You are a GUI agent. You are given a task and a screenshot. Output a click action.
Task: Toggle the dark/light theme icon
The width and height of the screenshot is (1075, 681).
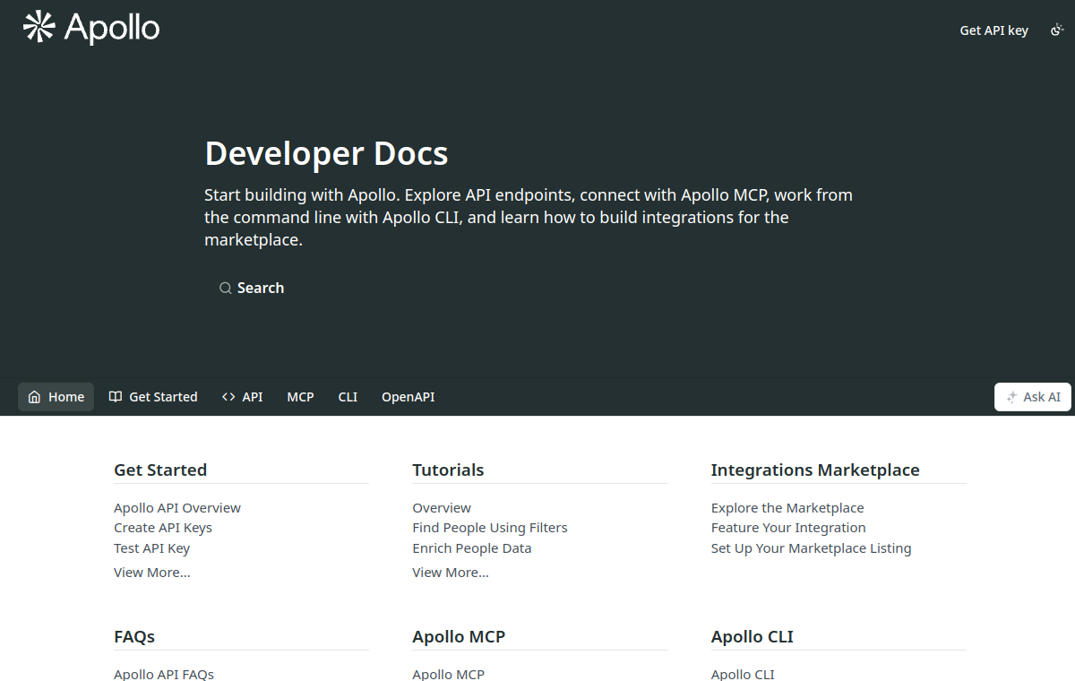coord(1057,30)
